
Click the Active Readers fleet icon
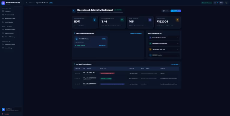[x=122, y=20]
